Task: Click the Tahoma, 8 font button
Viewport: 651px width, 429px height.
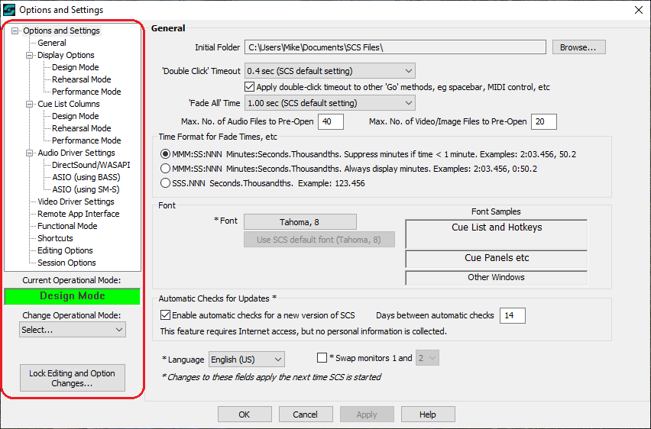Action: 300,222
